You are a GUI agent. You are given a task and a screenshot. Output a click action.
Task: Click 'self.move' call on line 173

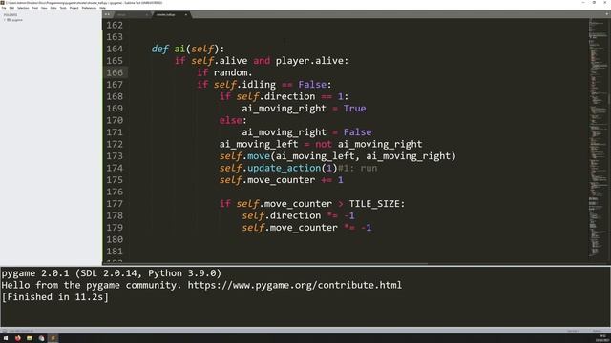click(244, 156)
